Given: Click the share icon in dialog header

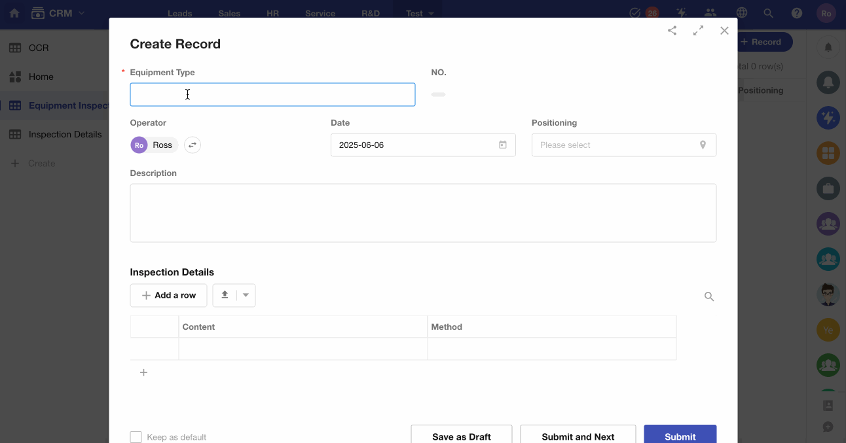Looking at the screenshot, I should click(672, 31).
